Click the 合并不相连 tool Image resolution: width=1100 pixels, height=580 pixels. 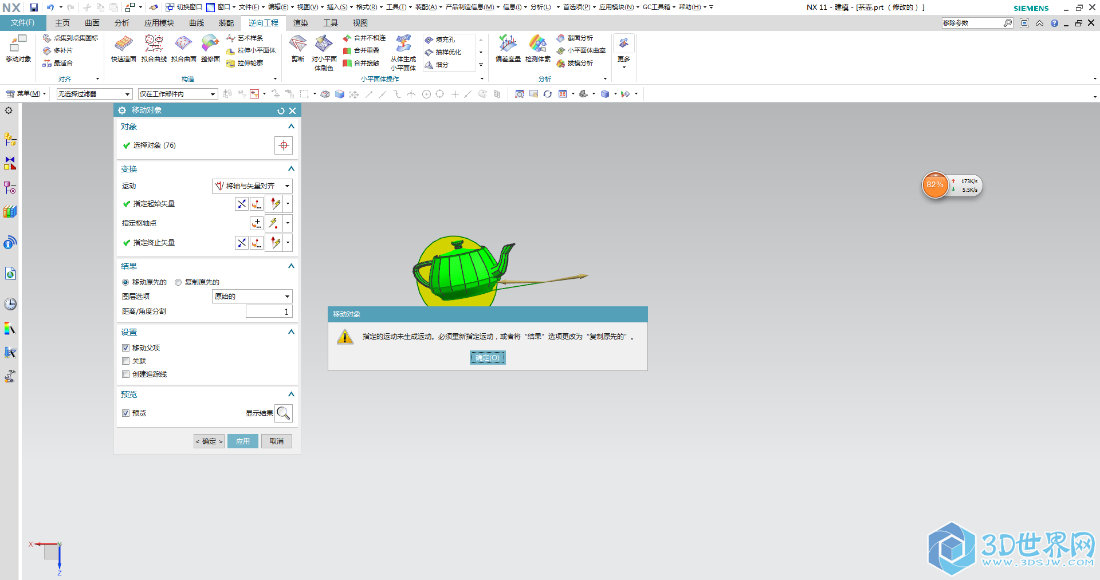[364, 38]
